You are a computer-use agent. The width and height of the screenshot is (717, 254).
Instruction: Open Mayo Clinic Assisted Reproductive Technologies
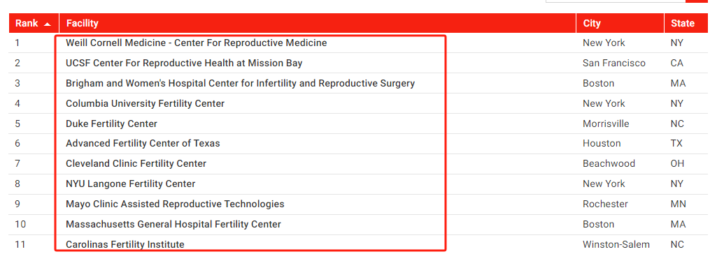[175, 204]
